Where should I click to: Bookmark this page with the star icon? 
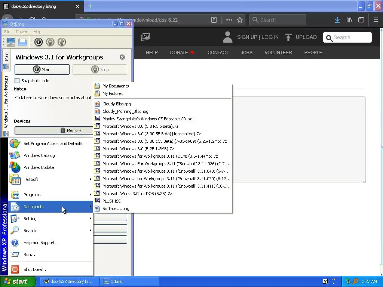pos(240,20)
